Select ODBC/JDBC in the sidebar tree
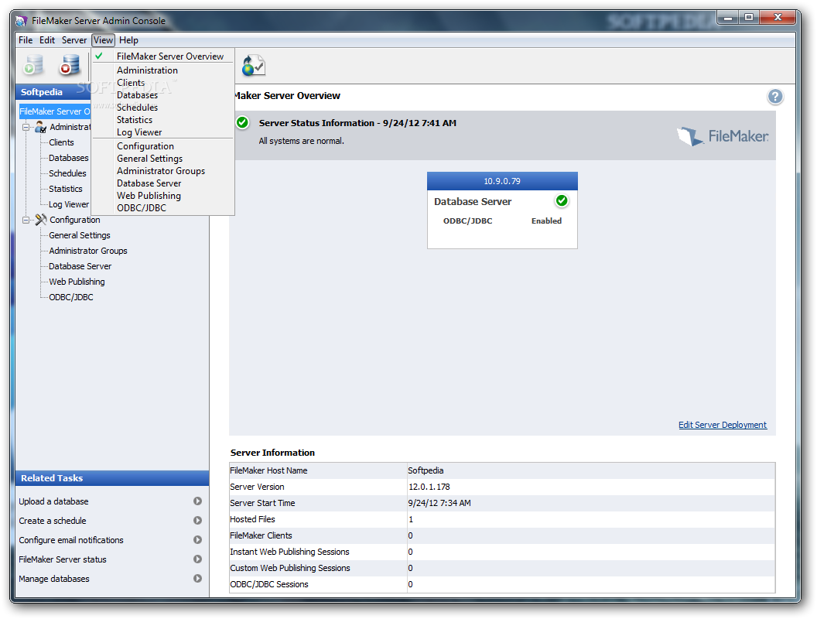Screen dimensions: 817x619 point(71,297)
